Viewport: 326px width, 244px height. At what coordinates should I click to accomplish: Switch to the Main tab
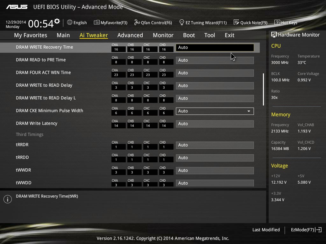(63, 35)
